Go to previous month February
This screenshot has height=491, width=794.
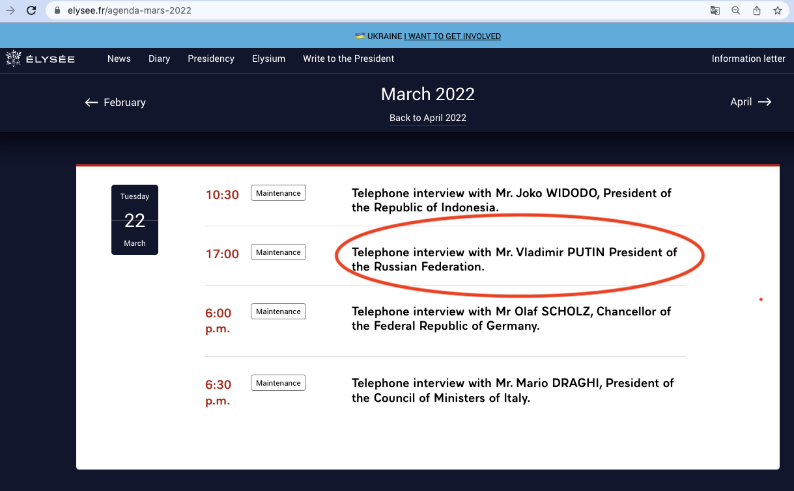coord(115,102)
